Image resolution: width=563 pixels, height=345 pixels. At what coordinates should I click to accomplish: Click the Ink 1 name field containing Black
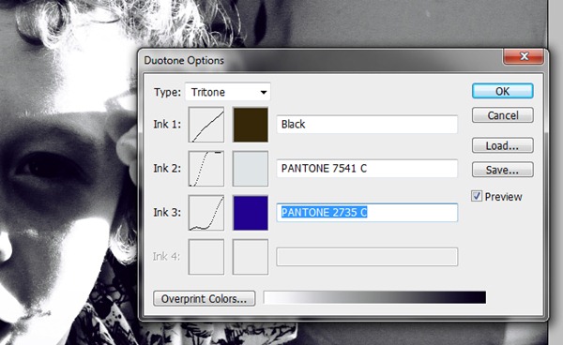coord(367,125)
